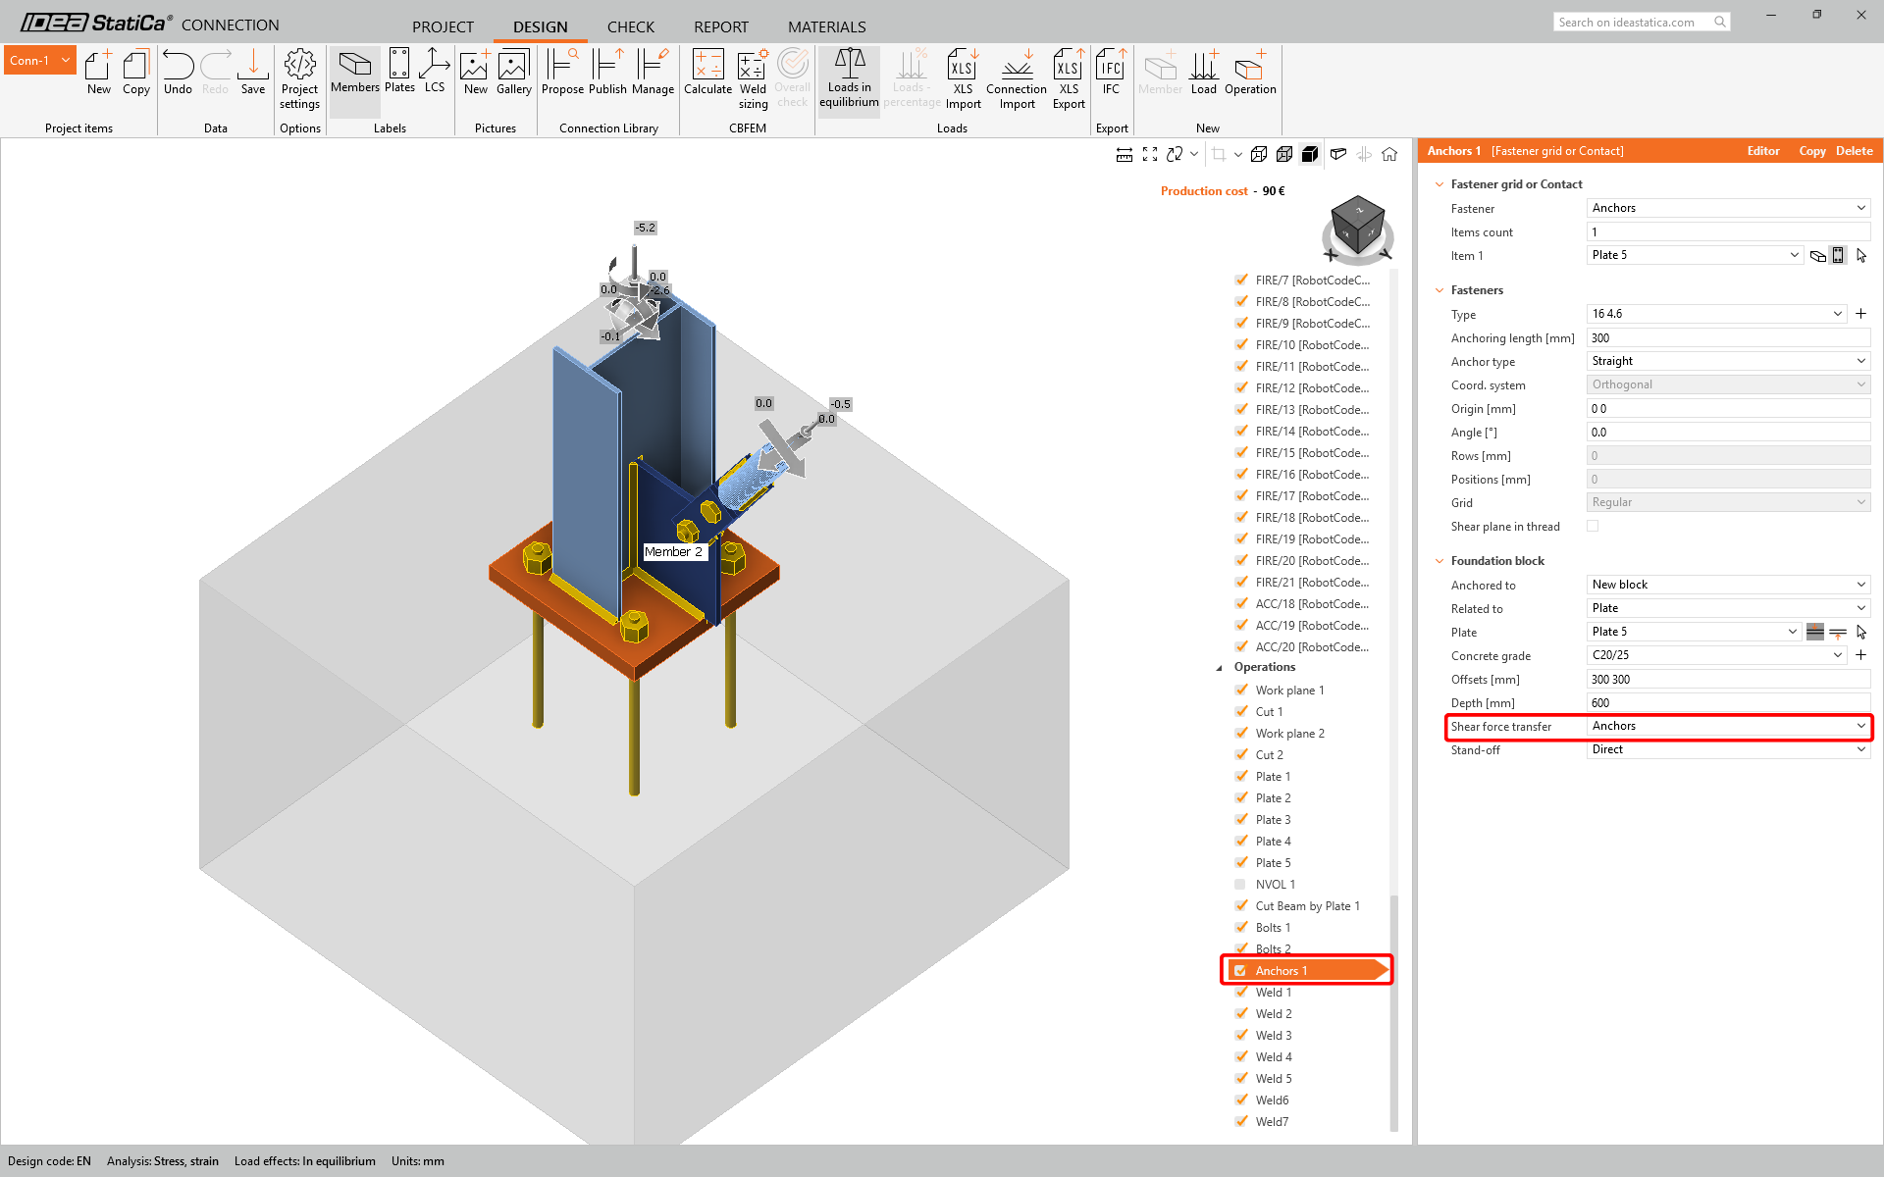This screenshot has height=1177, width=1884.
Task: Open the MATERIALS tab
Action: (826, 26)
